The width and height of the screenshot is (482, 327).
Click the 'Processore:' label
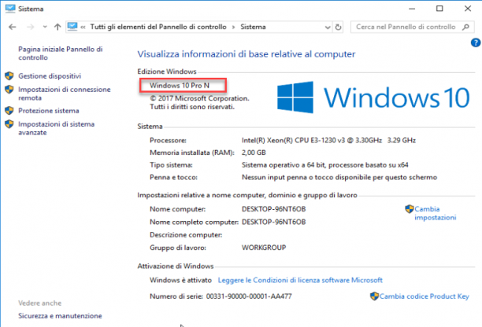pos(168,140)
